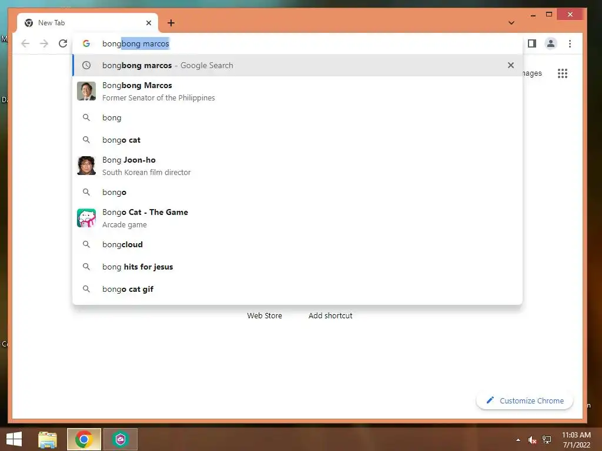Choose "bong hits for jesus" suggestion

(x=297, y=267)
